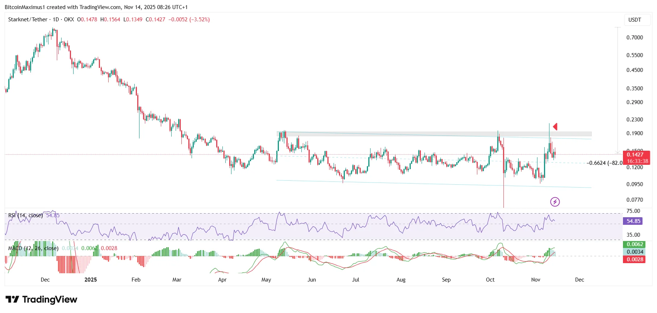The image size is (657, 313).
Task: Click the purple 54.85 RSI value tag
Action: [x=633, y=221]
